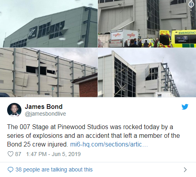View photo with ambulances and gathered crew
This screenshot has height=177, width=196.
(147, 24)
